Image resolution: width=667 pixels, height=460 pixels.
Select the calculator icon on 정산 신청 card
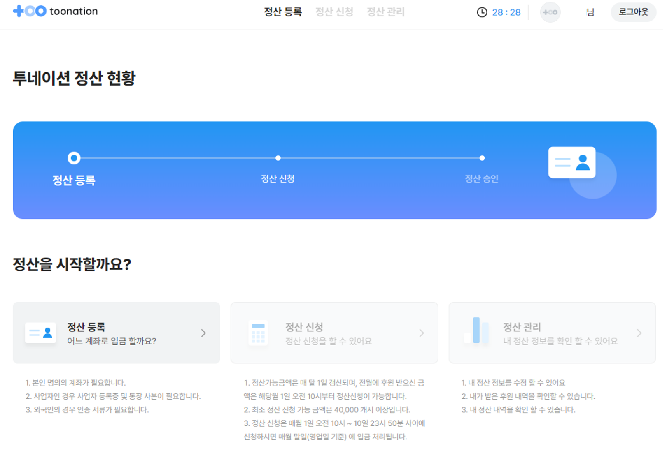pos(258,333)
